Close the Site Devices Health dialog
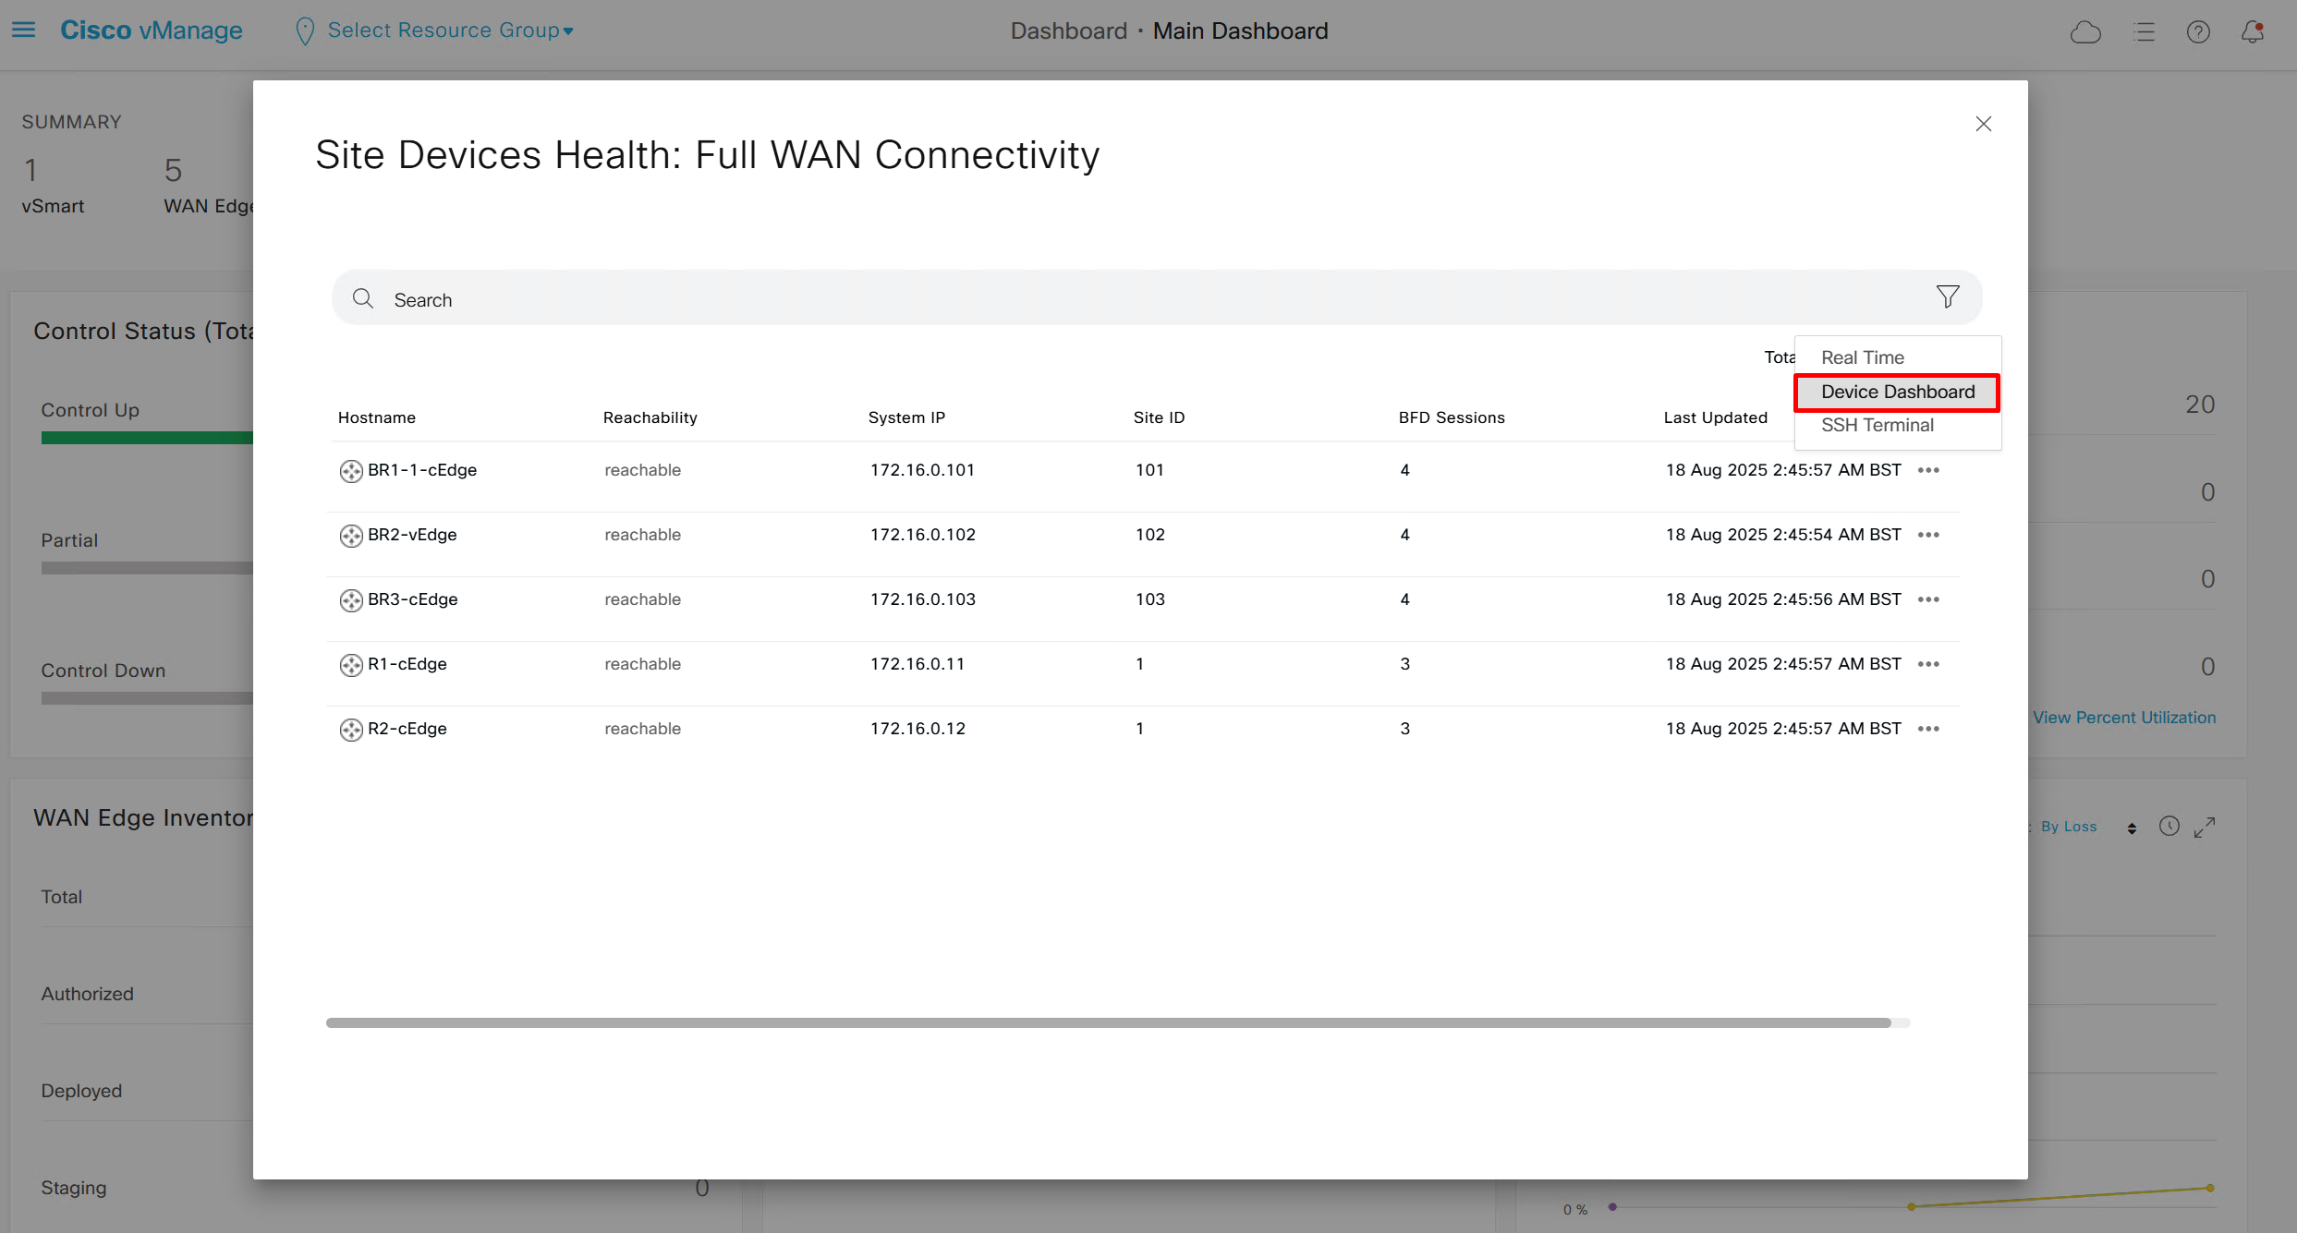The image size is (2297, 1233). [1983, 124]
